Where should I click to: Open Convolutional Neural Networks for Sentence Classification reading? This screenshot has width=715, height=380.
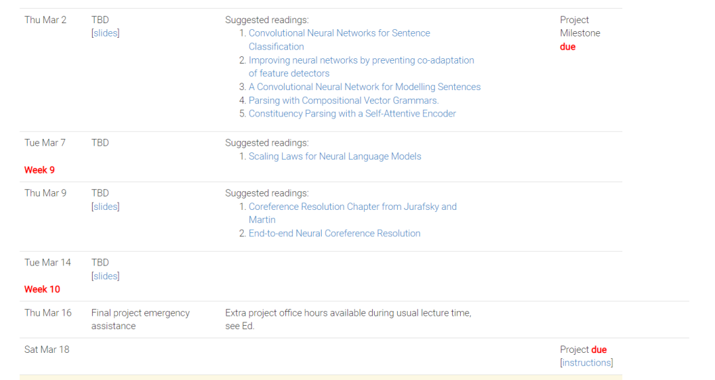pos(339,40)
